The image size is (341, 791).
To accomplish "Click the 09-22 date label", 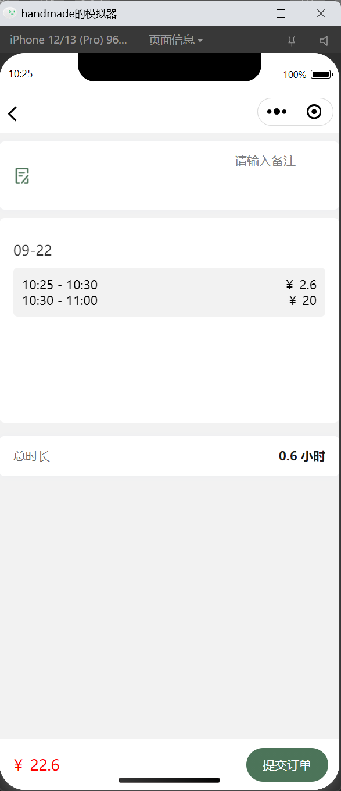I will point(33,251).
